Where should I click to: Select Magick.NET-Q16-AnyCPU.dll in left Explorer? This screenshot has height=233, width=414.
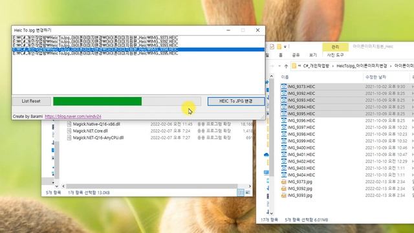click(98, 138)
